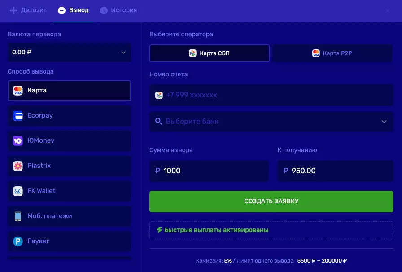Switch to the Карта P2P operator
Viewport: 402px width, 272px height.
tap(332, 53)
